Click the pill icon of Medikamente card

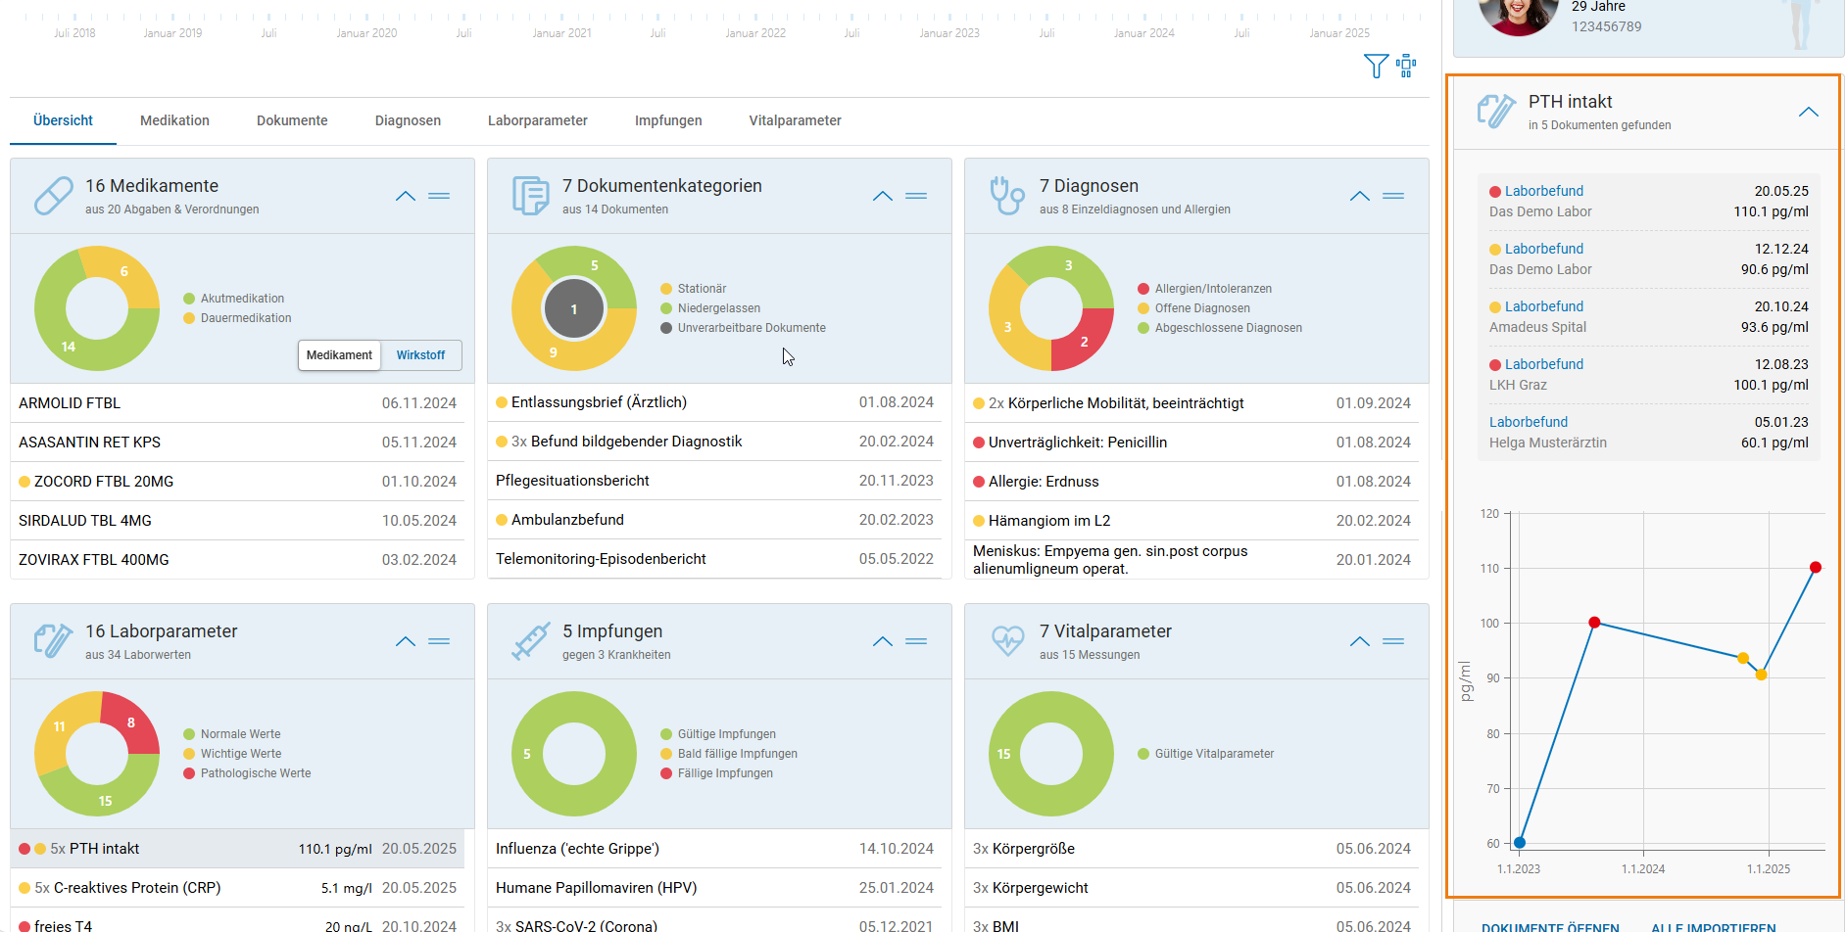(53, 196)
